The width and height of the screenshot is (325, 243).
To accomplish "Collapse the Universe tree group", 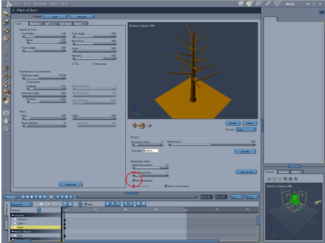I will 13,215.
